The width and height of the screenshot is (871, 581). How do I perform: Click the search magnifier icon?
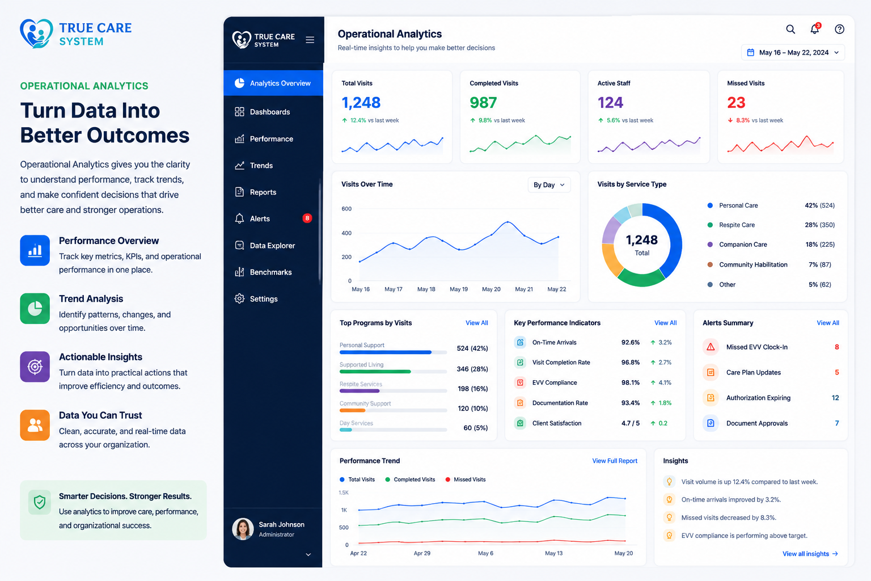tap(790, 30)
